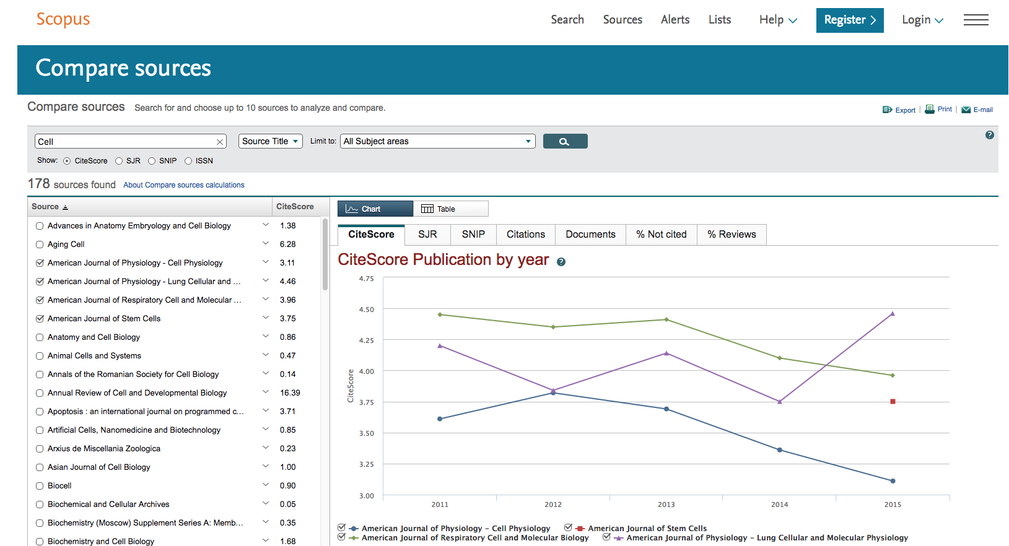
Task: Open the help question mark near search bar
Action: click(989, 135)
